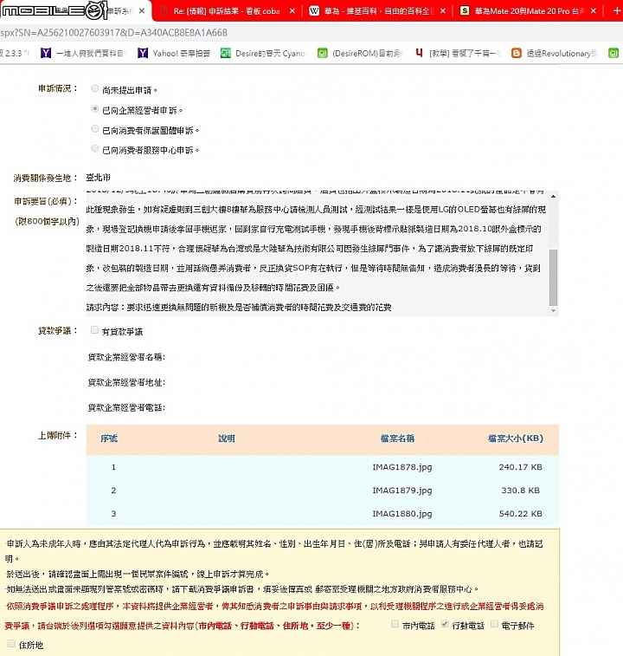
Task: Click the 檔案大小(KB) column header
Action: 516,438
